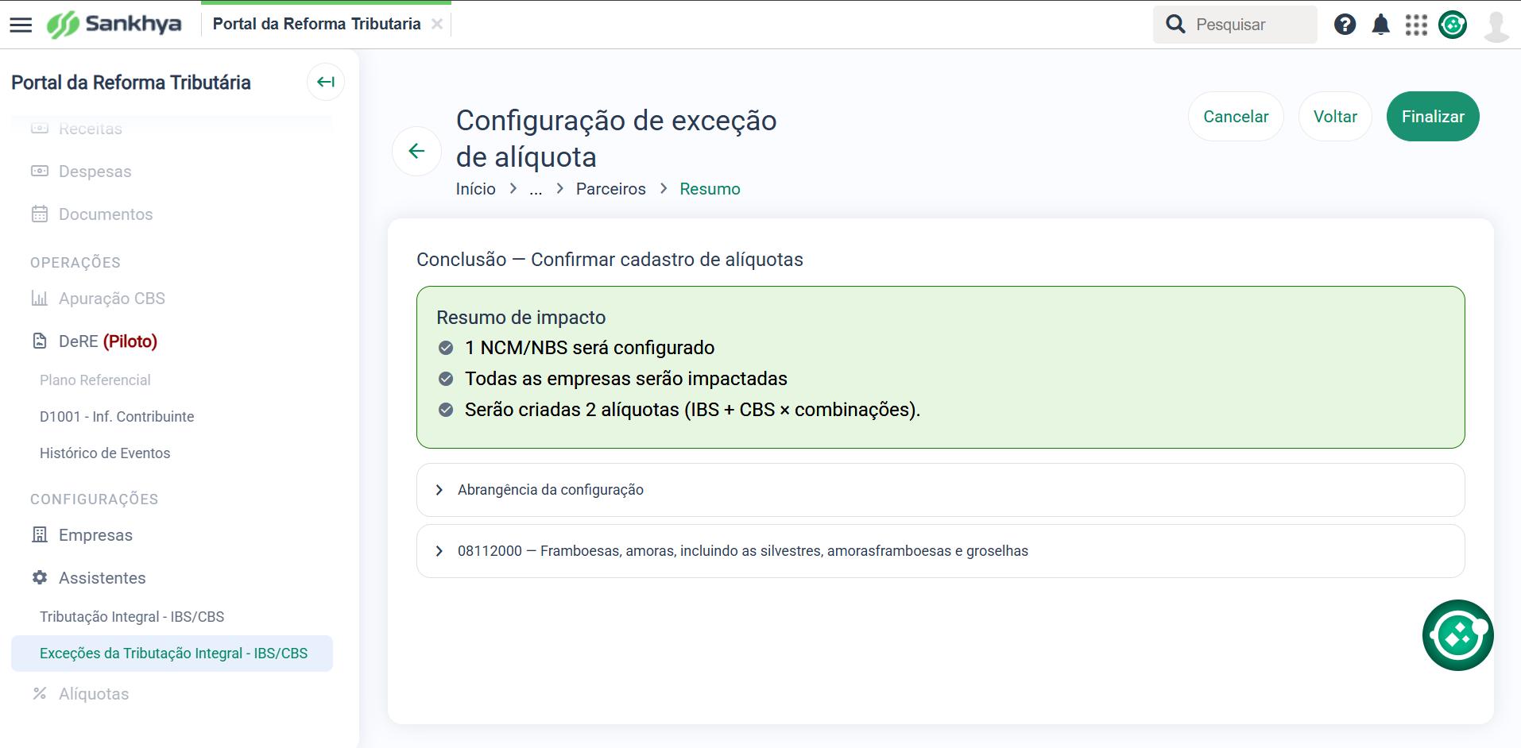Screen dimensions: 1521x748
Task: Click the green assistant icon in top bar
Action: (x=1453, y=25)
